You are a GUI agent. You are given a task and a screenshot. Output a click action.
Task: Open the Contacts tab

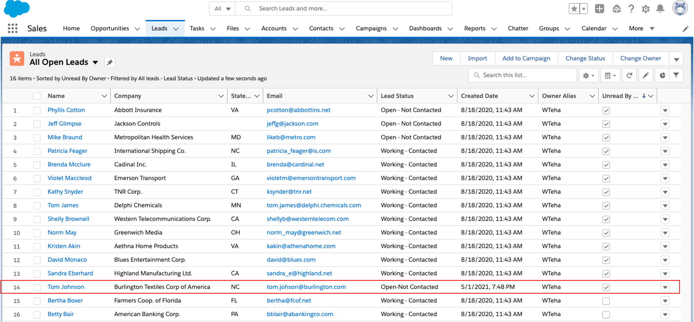point(321,28)
